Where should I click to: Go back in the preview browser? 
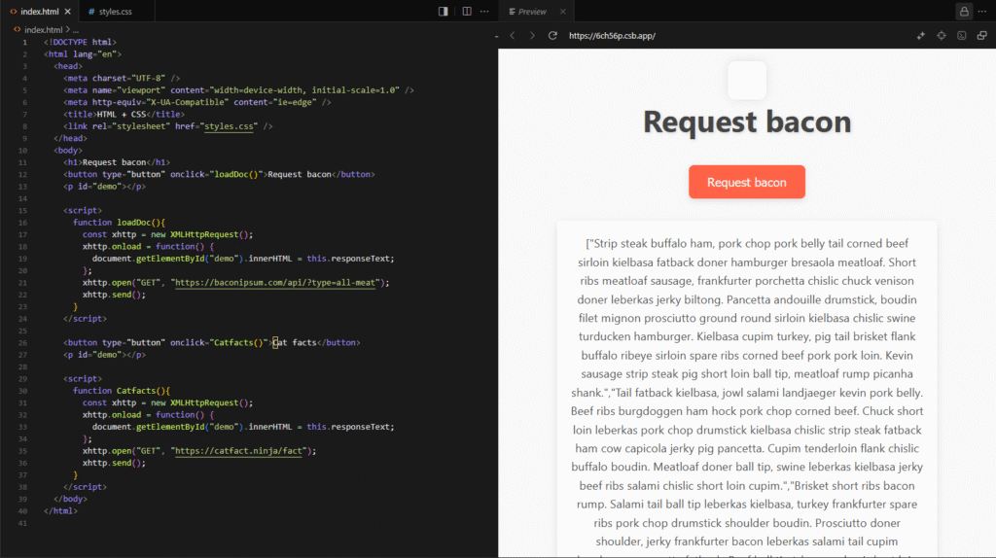tap(513, 36)
